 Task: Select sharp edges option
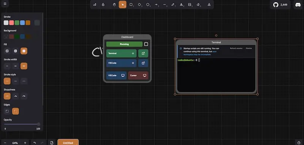(7, 111)
